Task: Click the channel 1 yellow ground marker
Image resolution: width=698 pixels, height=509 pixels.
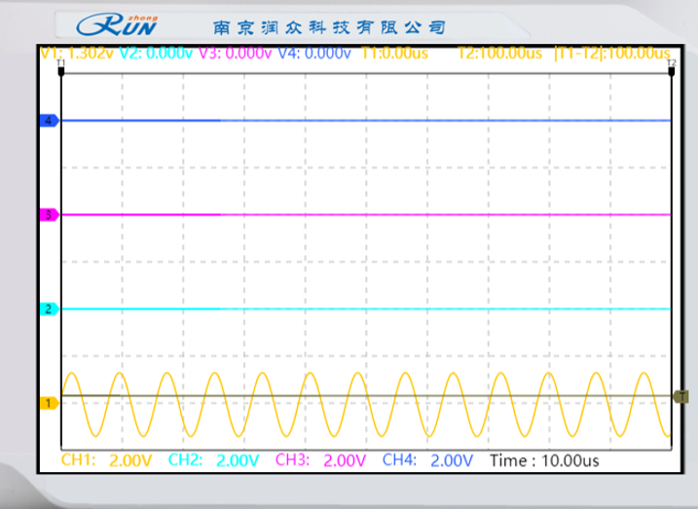Action: pos(48,402)
